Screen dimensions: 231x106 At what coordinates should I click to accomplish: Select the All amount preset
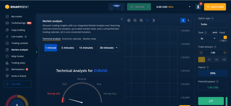coord(224,60)
